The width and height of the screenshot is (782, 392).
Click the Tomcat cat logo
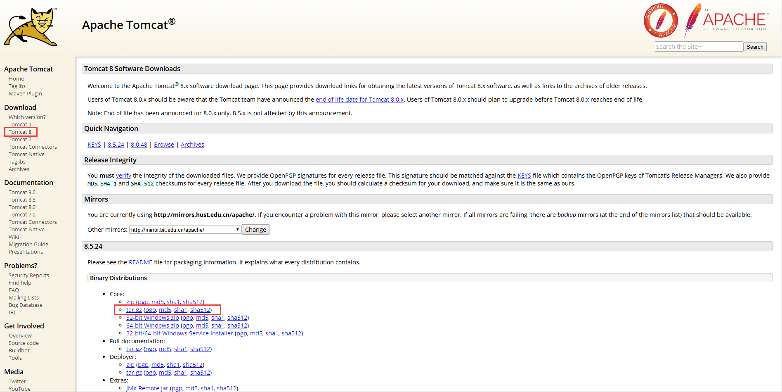point(31,27)
